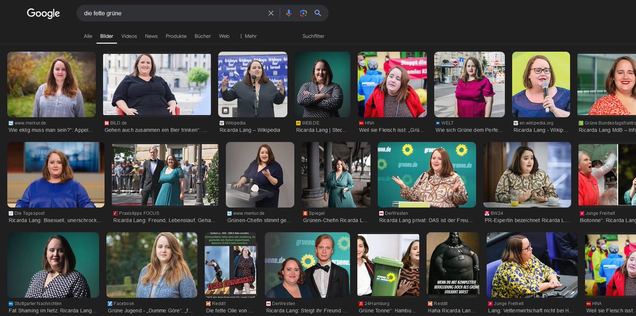Open the WELT image thumbnail
Viewport: 636px width, 316px height.
coord(470,84)
